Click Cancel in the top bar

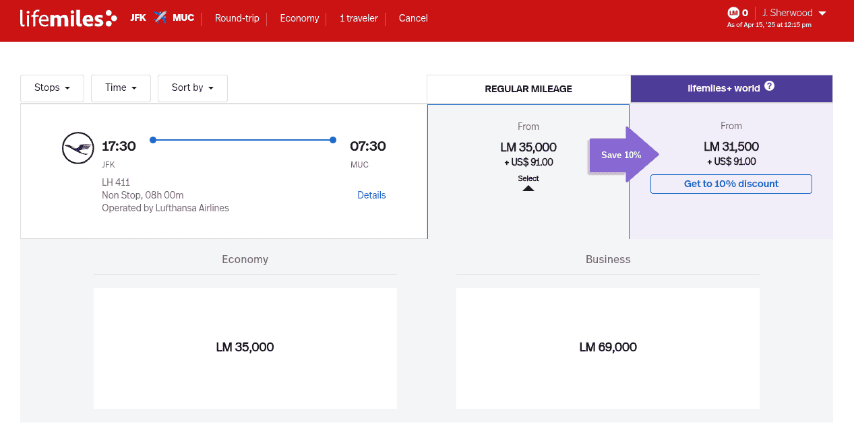413,18
